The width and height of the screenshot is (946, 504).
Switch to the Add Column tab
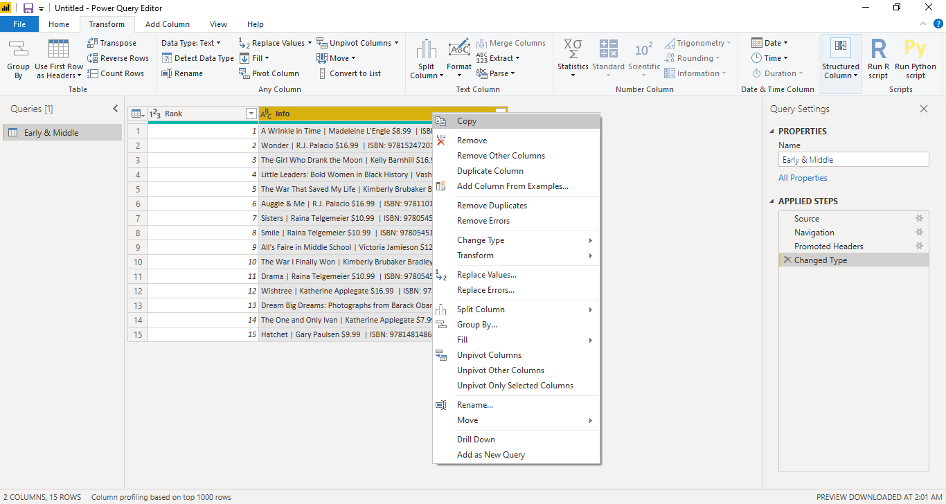click(168, 24)
